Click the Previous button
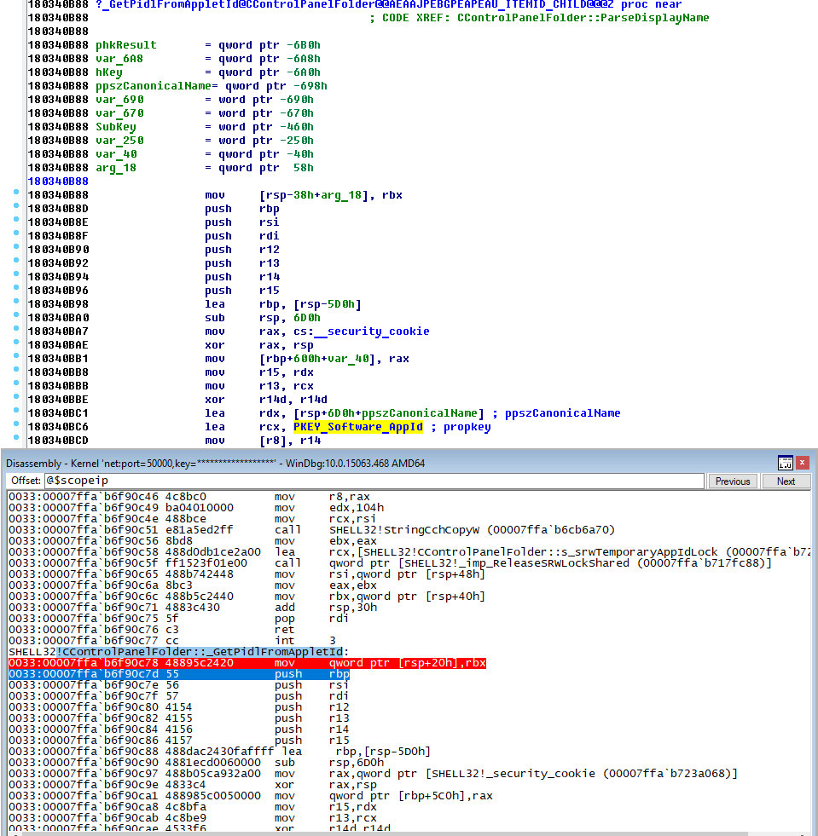The height and width of the screenshot is (836, 818). (x=733, y=481)
